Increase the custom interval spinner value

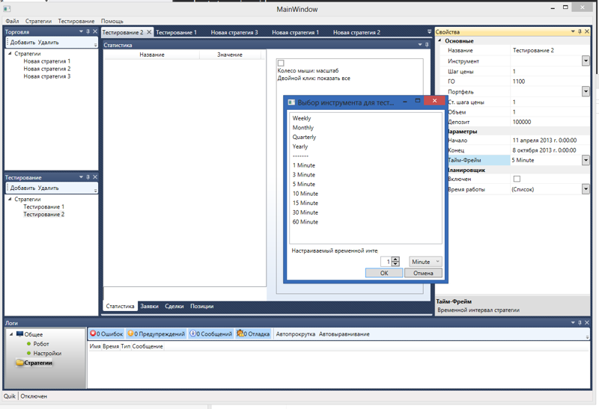click(395, 259)
